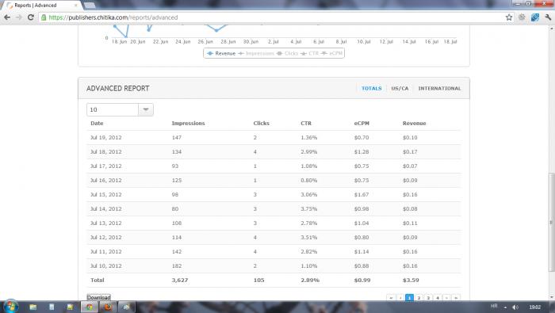
Task: Click the scrollbar down arrow
Action: [x=551, y=297]
